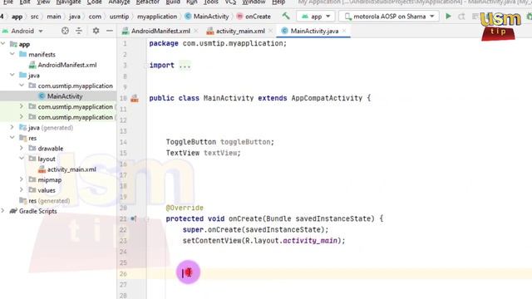Expand folded import statement on line 3

[x=185, y=66]
